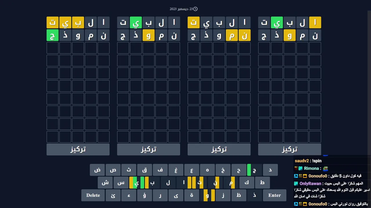Click the !spin chat message
Viewport: 371px width, 208px height.
(317, 161)
